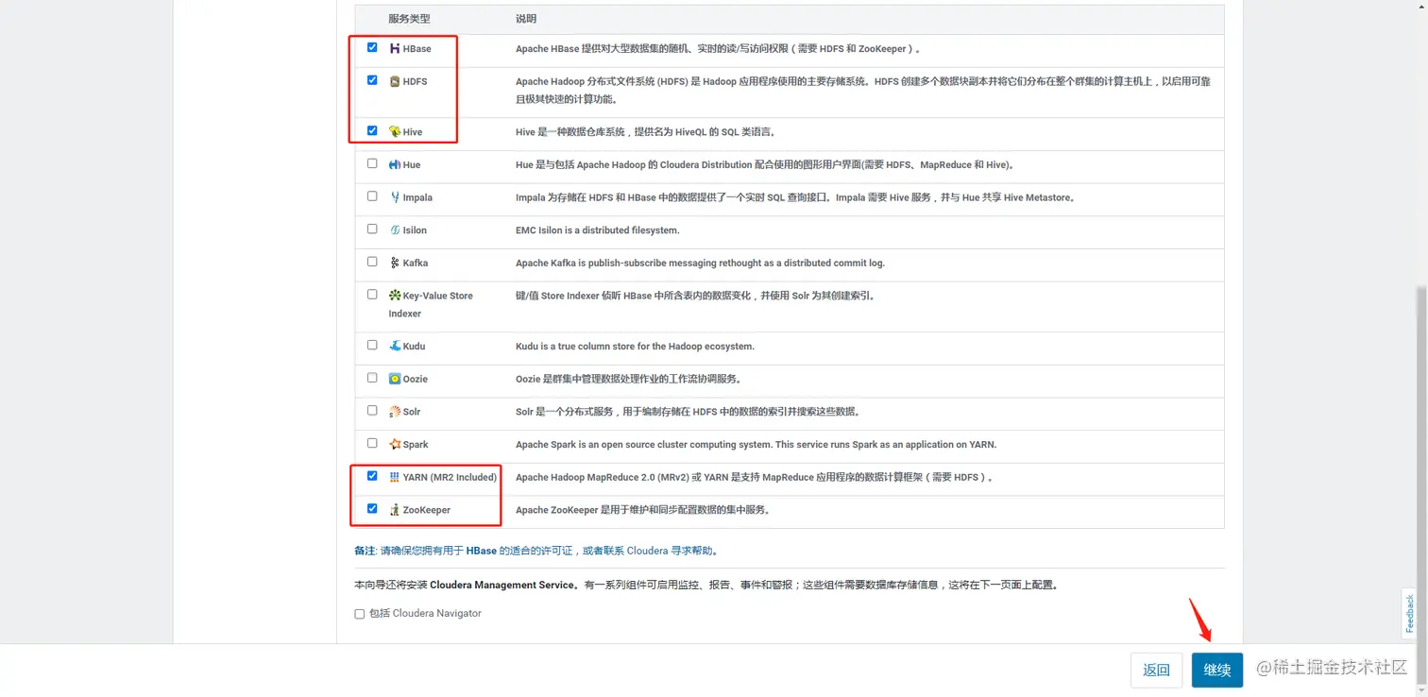
Task: Enable the Solr checkbox
Action: pyautogui.click(x=372, y=411)
